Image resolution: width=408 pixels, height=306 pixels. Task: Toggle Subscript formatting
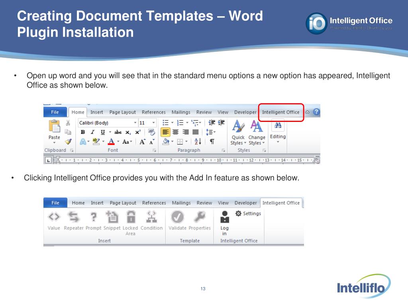(x=128, y=132)
